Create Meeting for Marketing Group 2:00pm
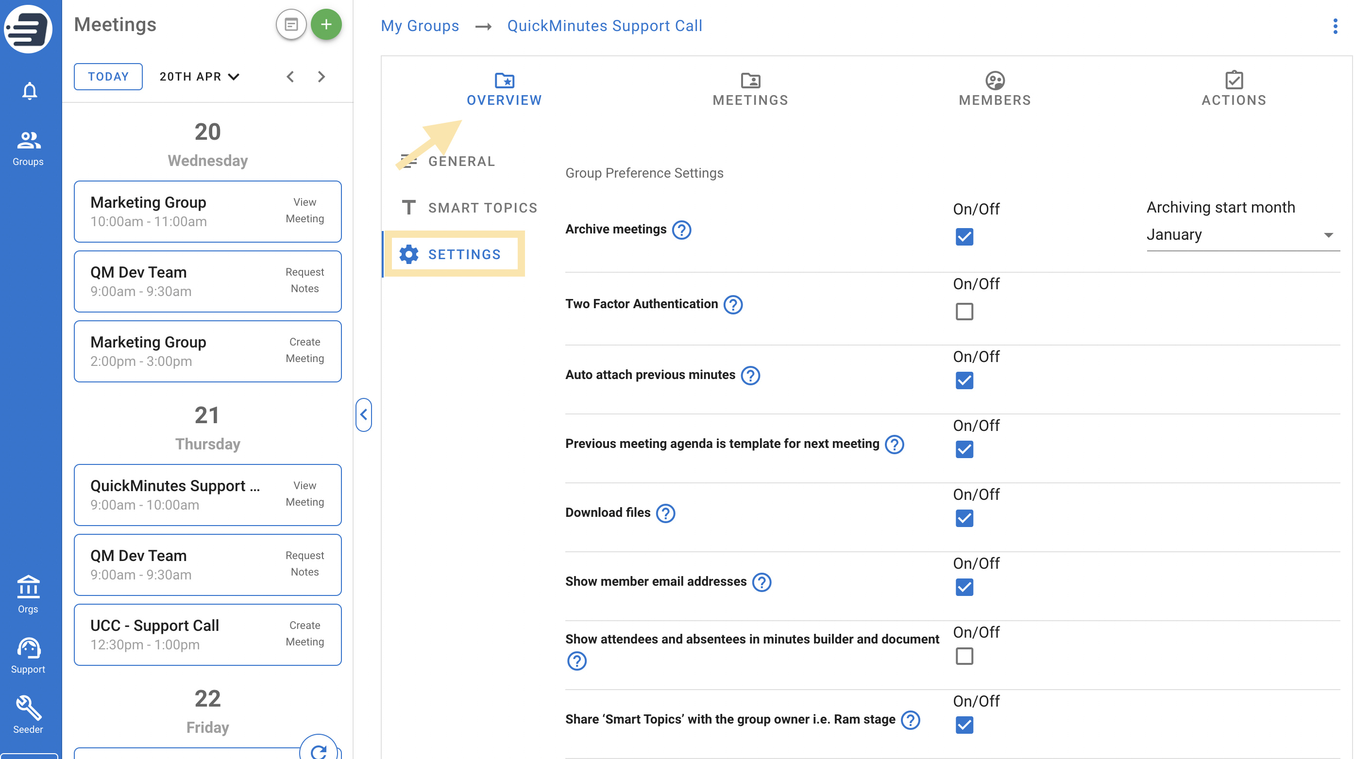This screenshot has width=1354, height=759. point(305,350)
